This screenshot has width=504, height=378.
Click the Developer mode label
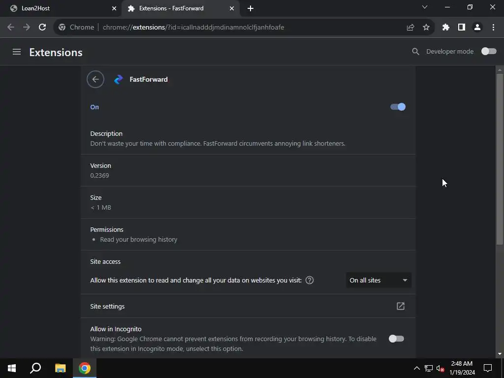(450, 51)
